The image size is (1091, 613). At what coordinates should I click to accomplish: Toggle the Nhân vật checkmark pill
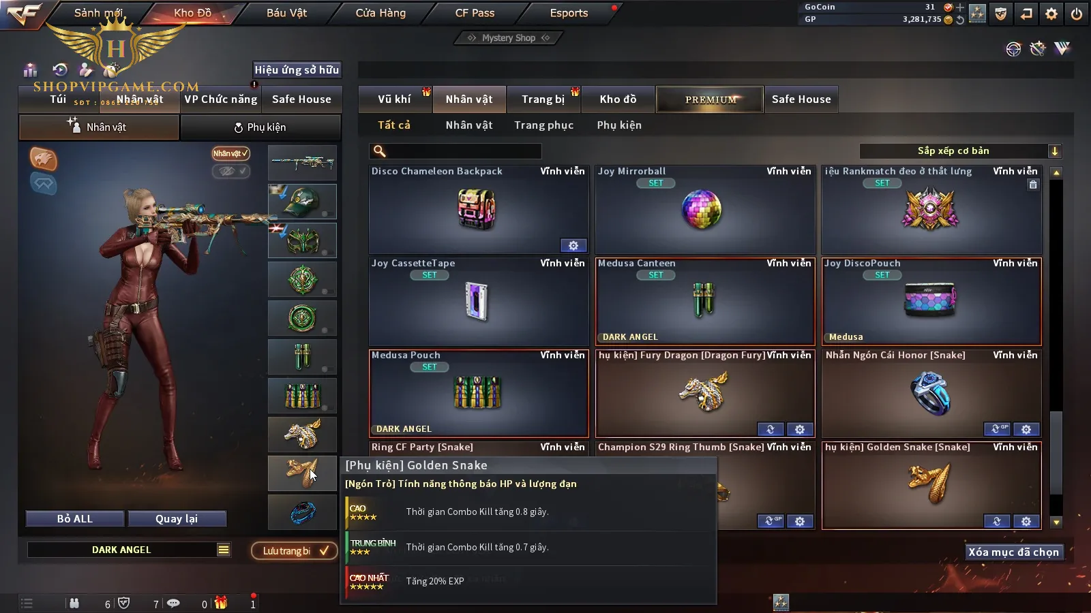pyautogui.click(x=230, y=153)
